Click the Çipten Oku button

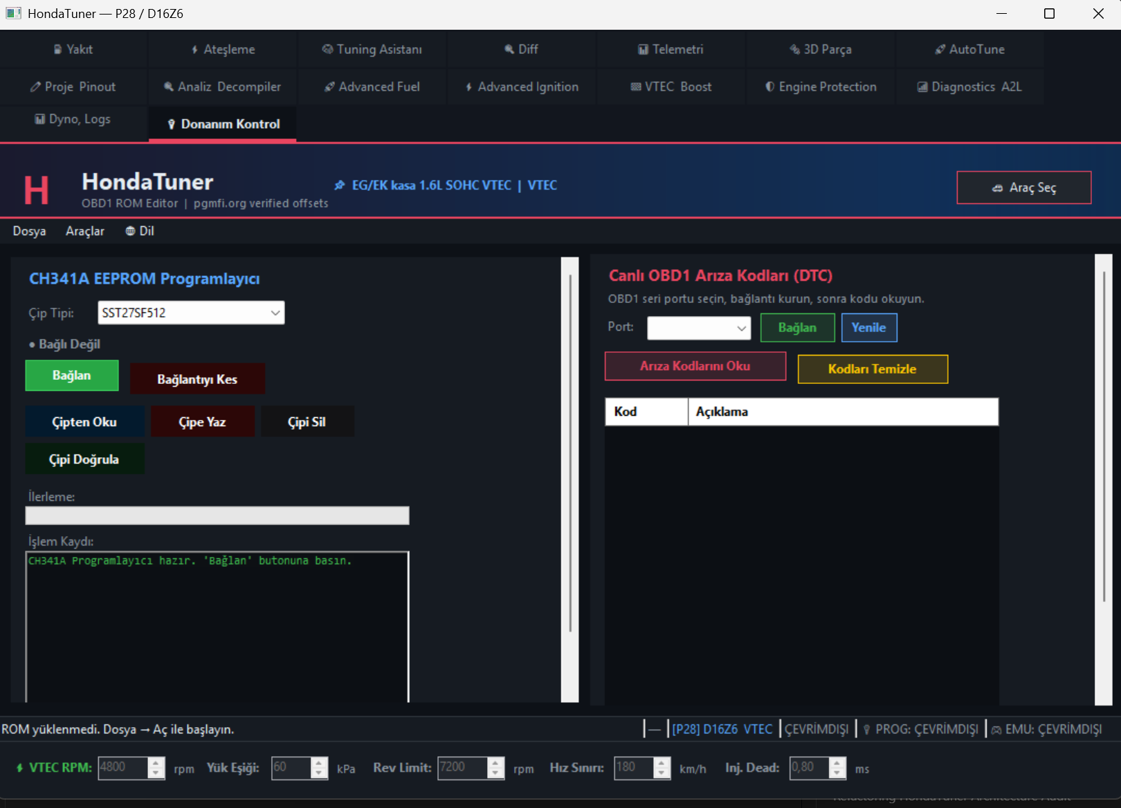pyautogui.click(x=84, y=422)
